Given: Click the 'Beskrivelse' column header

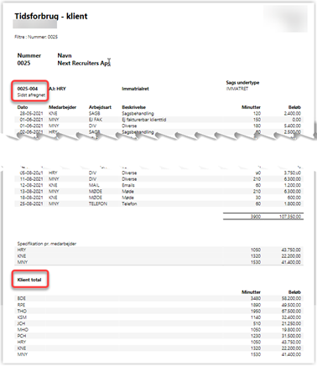Looking at the screenshot, I should point(133,107).
